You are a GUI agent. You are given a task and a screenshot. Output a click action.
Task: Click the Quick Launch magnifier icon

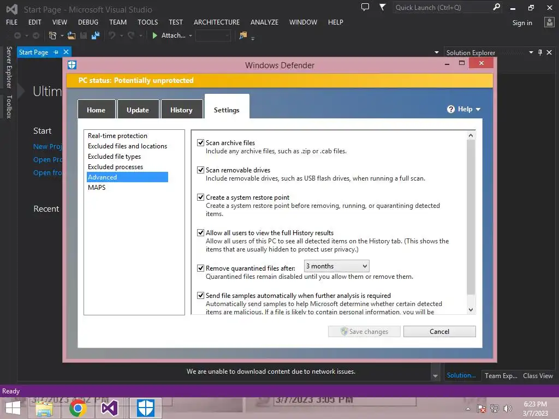496,7
